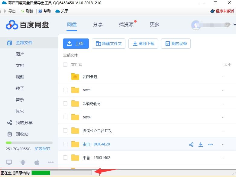This screenshot has height=177, width=236.
Task: Click the Apple device icon in sidebar
Action: point(37,162)
